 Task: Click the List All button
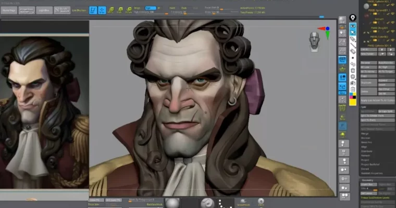[x=368, y=49]
